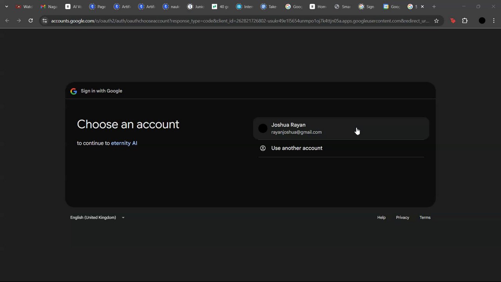Image resolution: width=501 pixels, height=282 pixels.
Task: Switch to the Gmail Naga tab
Action: 49,7
